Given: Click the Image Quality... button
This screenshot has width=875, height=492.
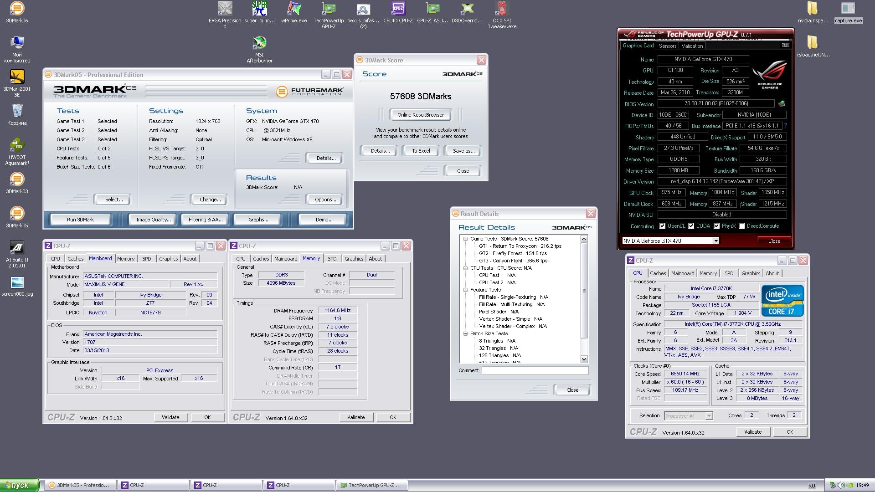Looking at the screenshot, I should 153,220.
